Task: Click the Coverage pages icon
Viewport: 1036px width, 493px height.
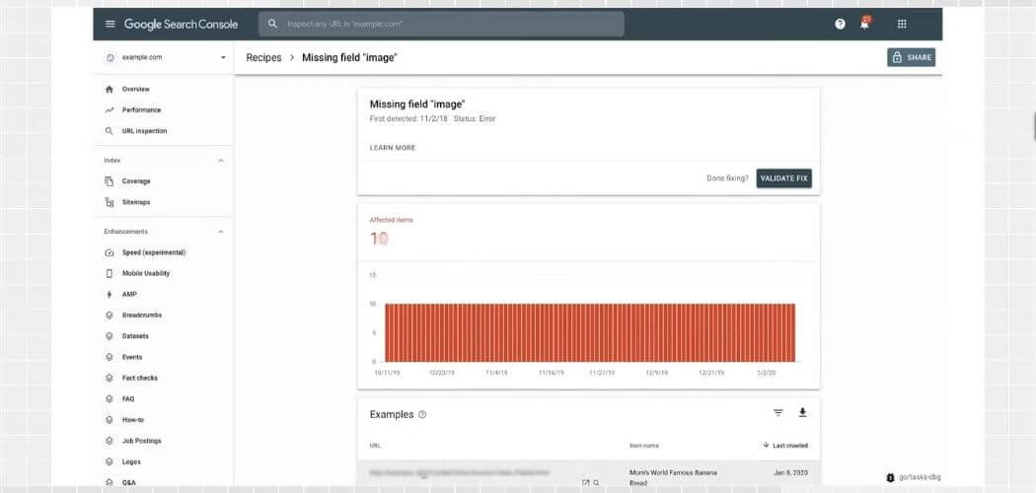Action: [110, 181]
